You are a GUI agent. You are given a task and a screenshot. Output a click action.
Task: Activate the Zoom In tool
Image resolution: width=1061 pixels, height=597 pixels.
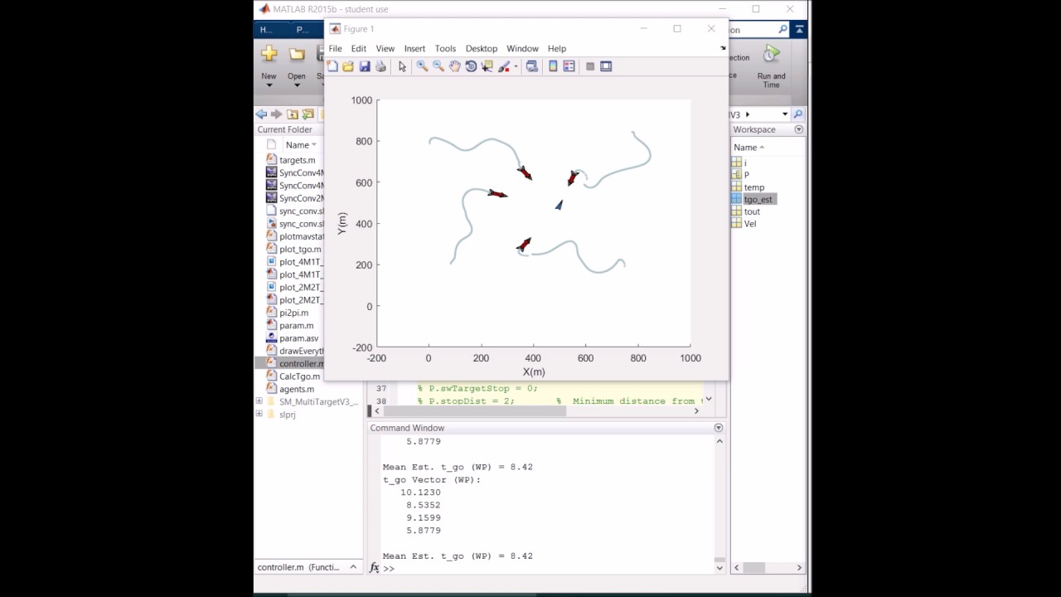pos(422,66)
